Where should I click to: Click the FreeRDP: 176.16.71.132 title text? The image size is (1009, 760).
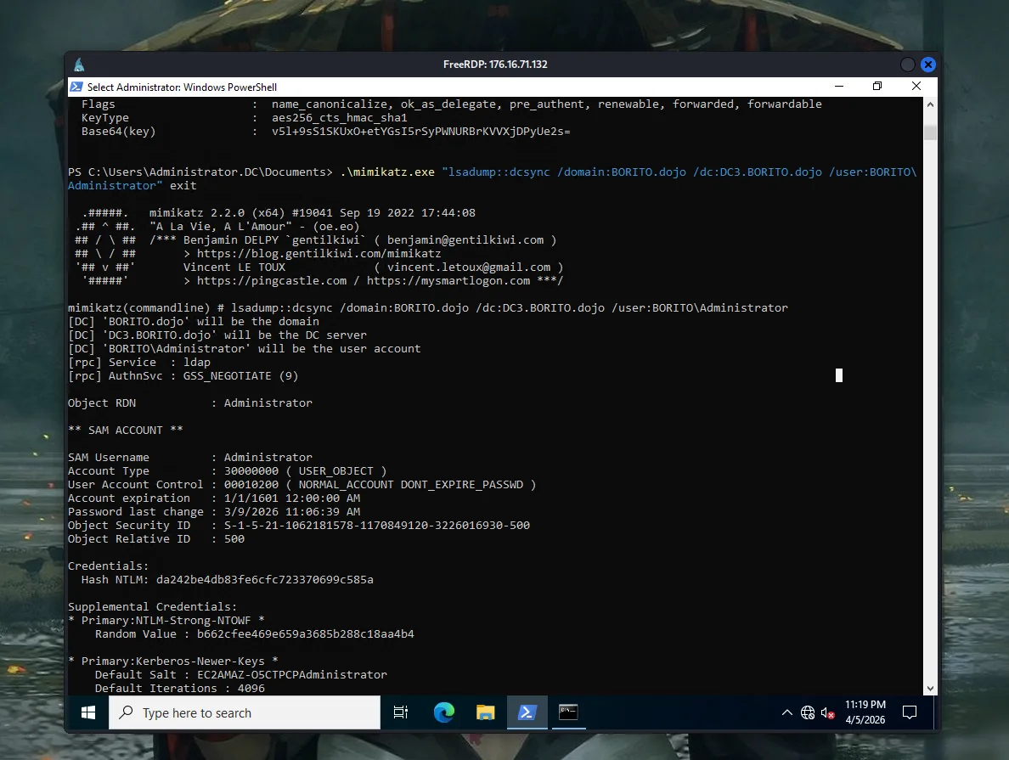point(495,65)
